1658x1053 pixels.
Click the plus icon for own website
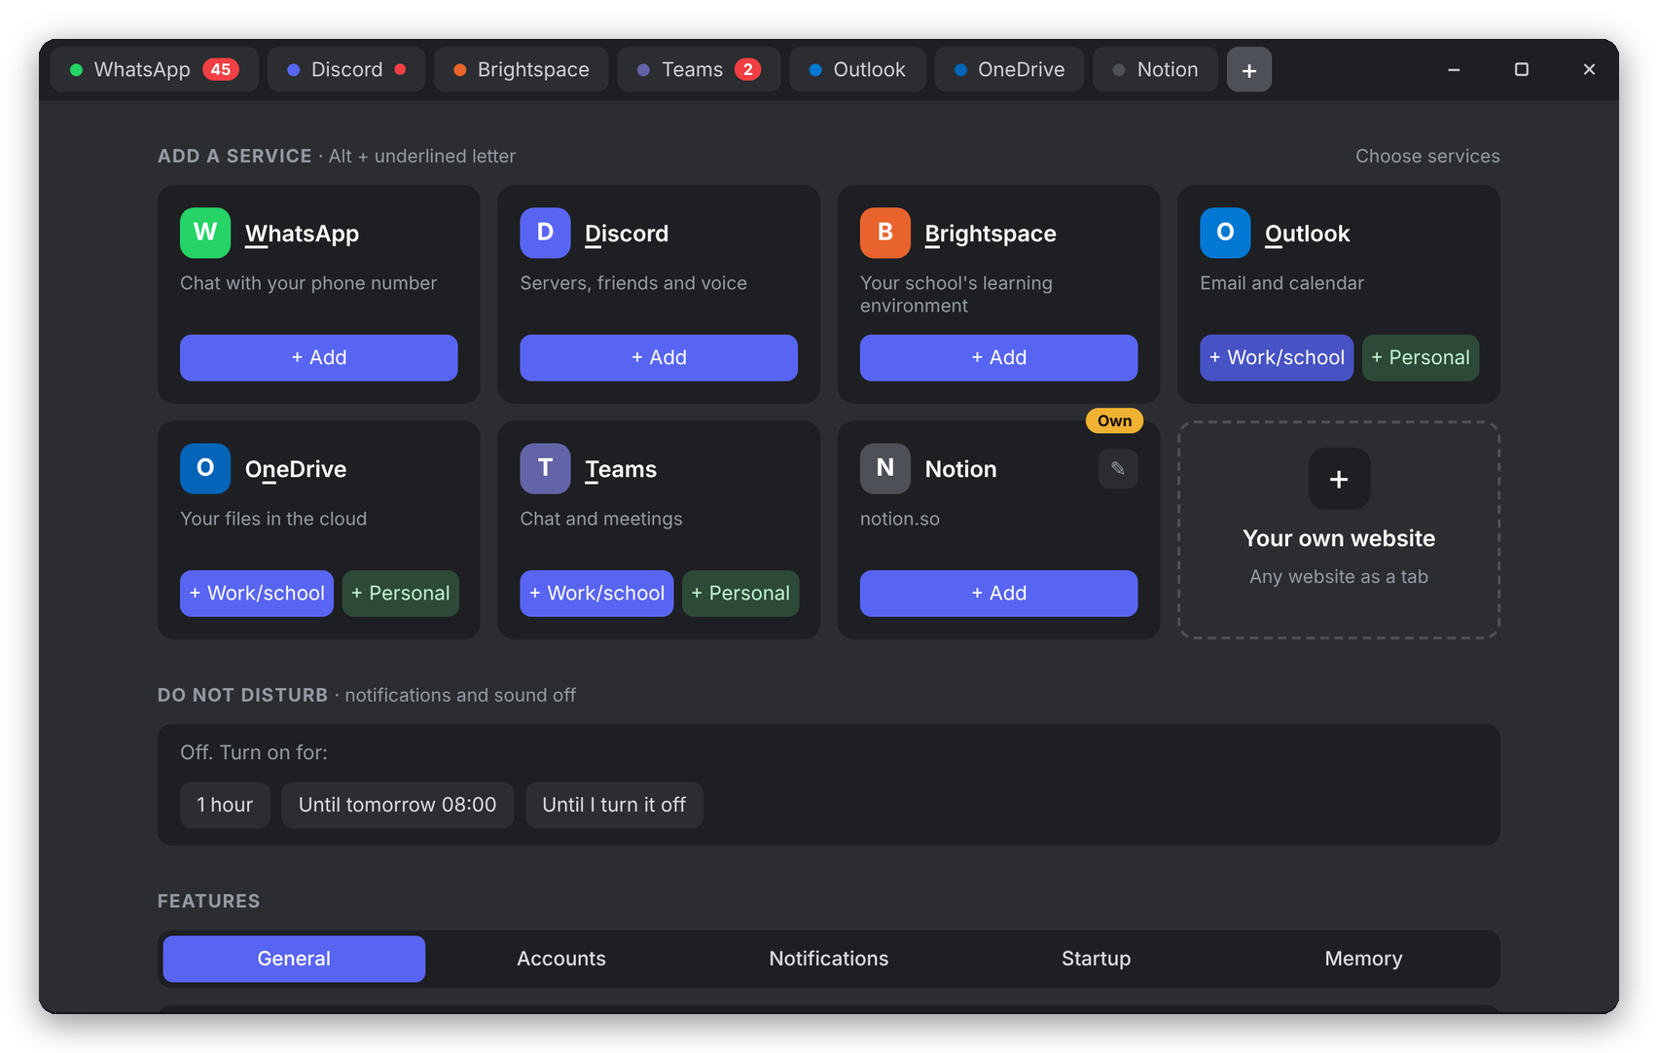tap(1339, 479)
